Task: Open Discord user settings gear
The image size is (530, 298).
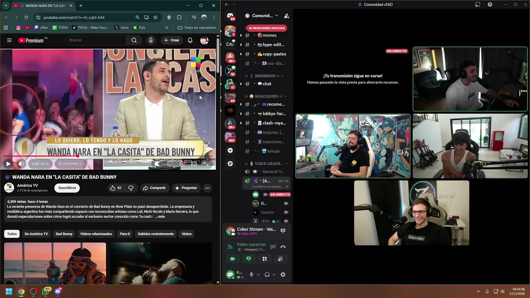Action: coord(283,274)
